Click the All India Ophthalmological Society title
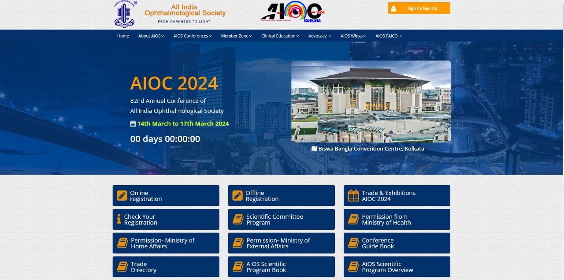Screen dimensions: 564x280 (185, 10)
